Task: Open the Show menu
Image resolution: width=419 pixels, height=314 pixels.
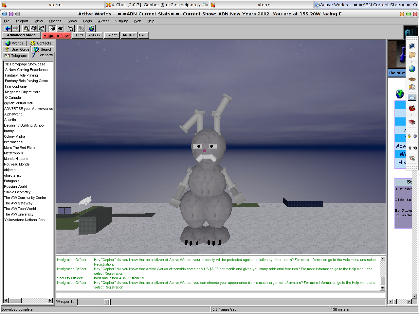Action: coord(72,21)
